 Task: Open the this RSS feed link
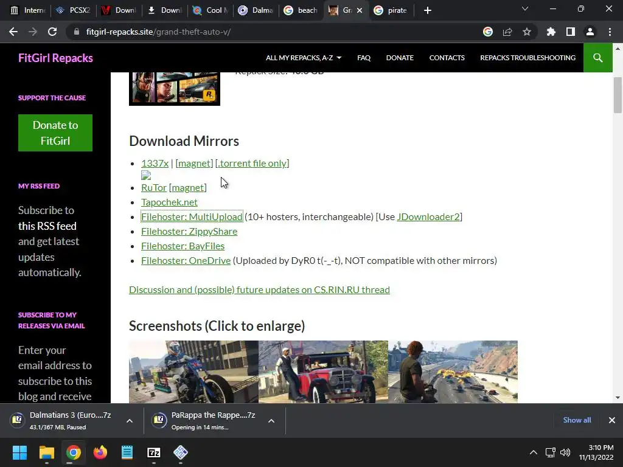[x=47, y=226]
